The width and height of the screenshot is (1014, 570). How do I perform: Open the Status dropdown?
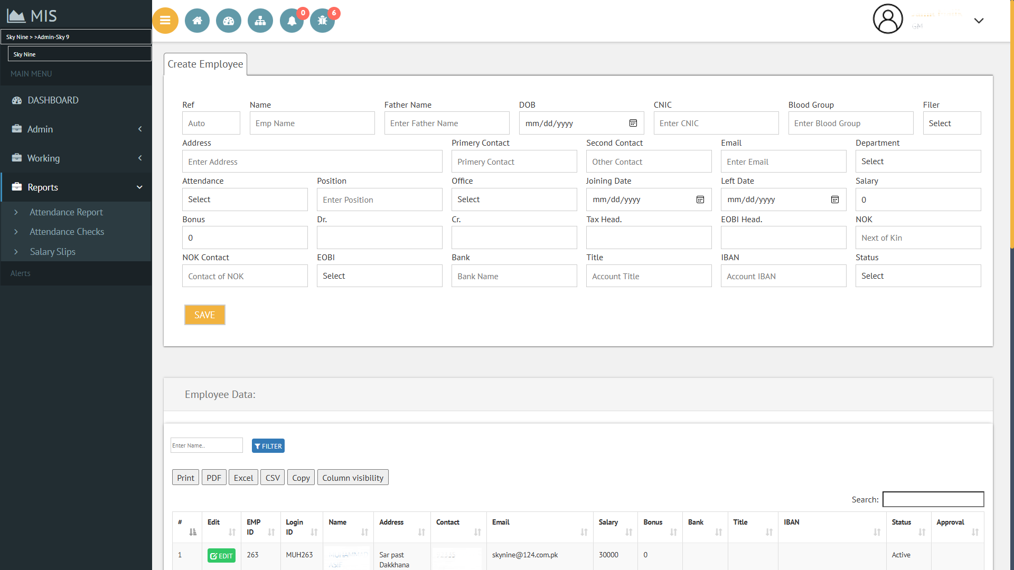[918, 276]
